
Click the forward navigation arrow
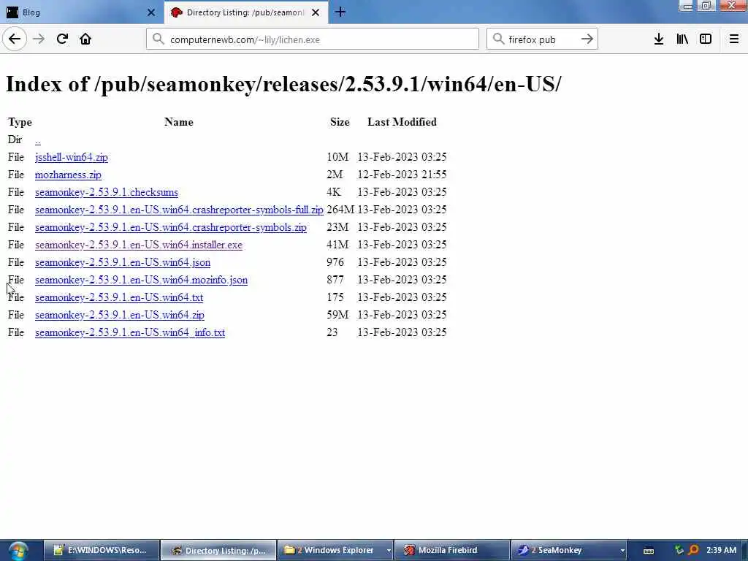pos(39,39)
